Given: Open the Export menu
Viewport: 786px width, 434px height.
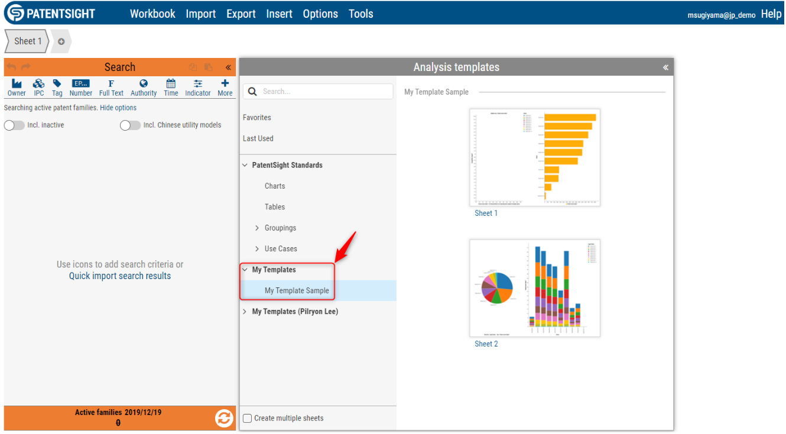Looking at the screenshot, I should pyautogui.click(x=241, y=14).
